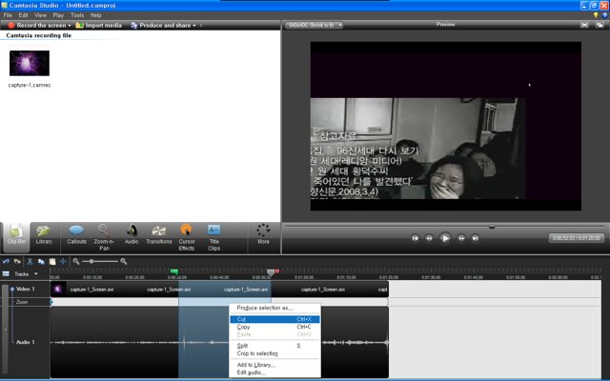Toggle the Video 1 track lock

pos(12,289)
